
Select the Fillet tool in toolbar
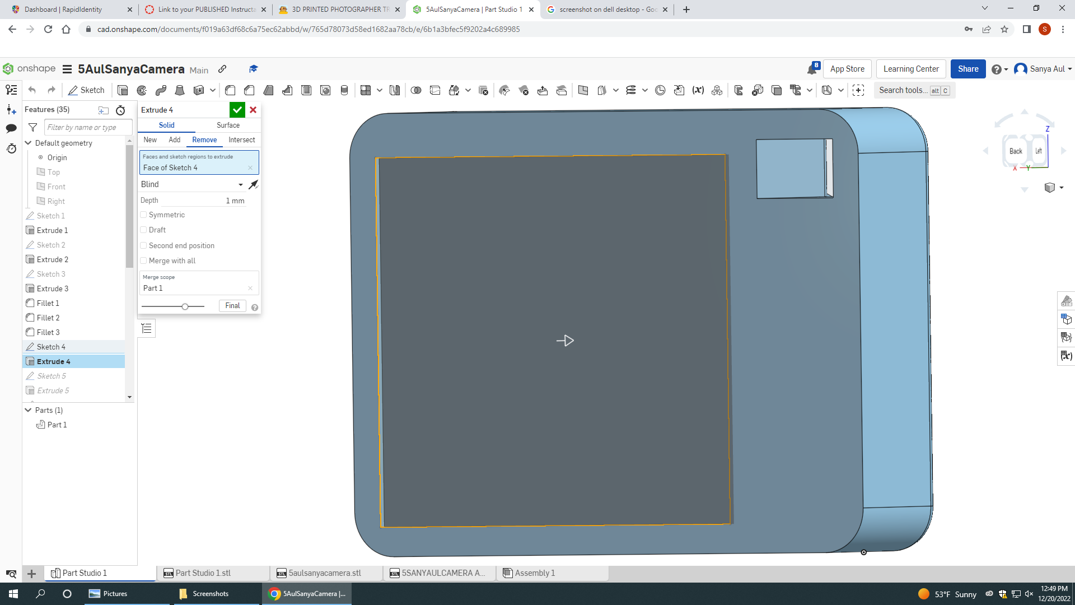[x=230, y=90]
